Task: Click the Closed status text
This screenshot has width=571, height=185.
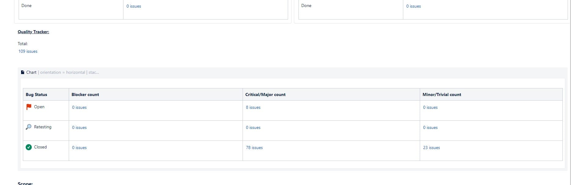Action: point(40,147)
